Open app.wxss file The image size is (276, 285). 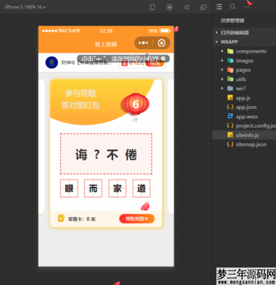click(x=247, y=117)
